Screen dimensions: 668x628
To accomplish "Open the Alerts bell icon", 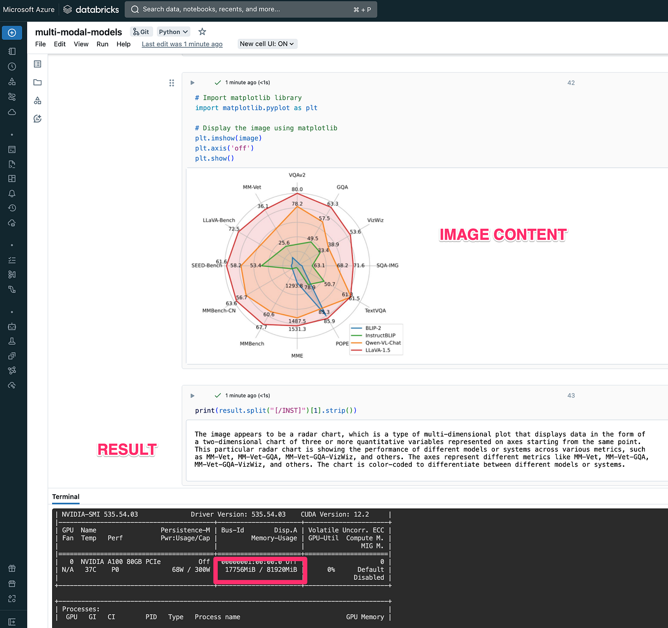I will (12, 193).
